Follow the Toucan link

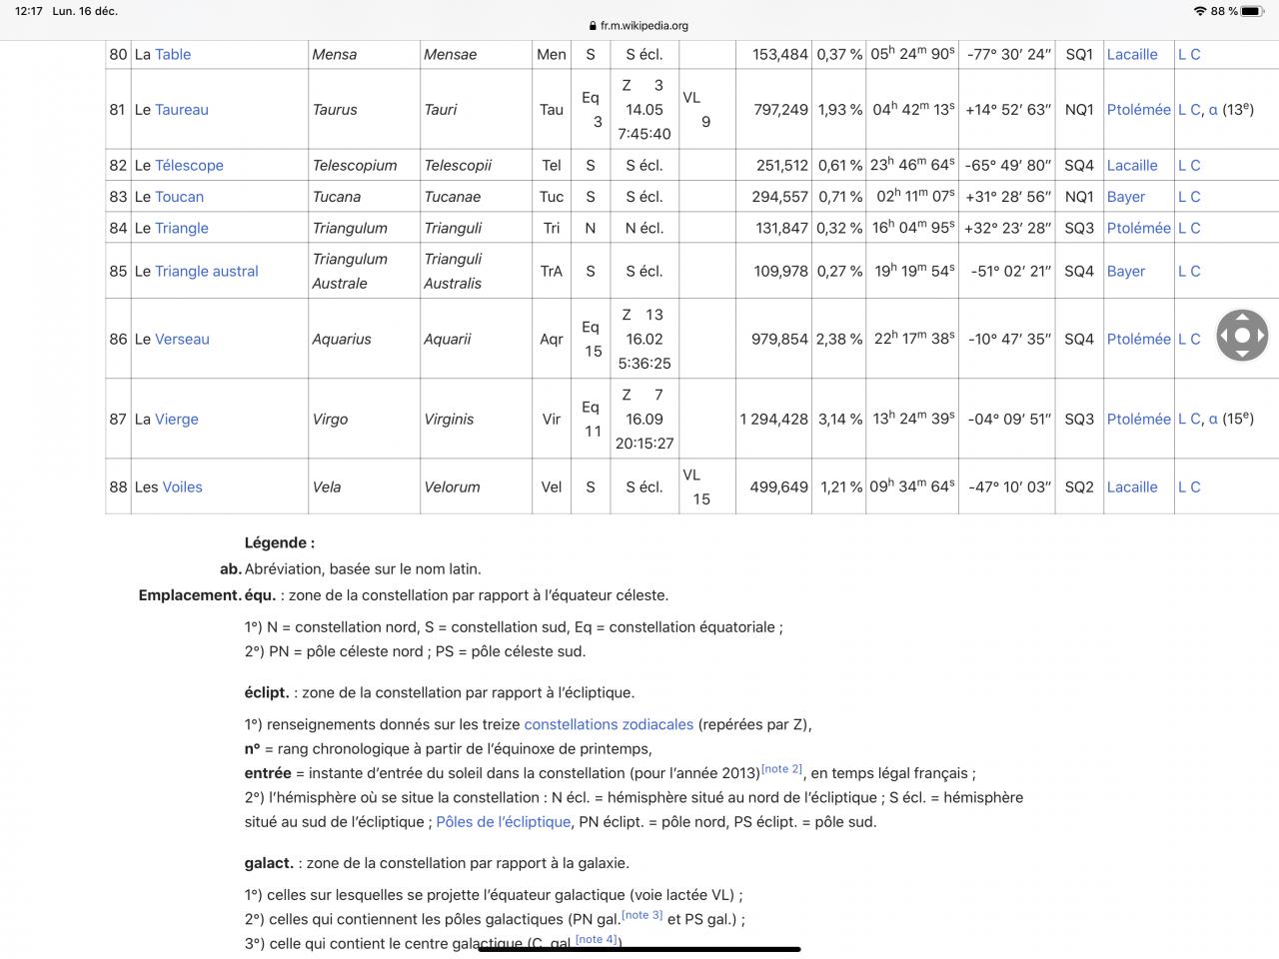pyautogui.click(x=179, y=197)
